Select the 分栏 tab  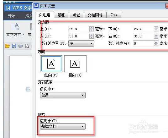(114, 15)
